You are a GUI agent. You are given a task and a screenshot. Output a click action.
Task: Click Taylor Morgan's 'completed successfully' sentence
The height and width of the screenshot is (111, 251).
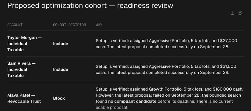168,47
